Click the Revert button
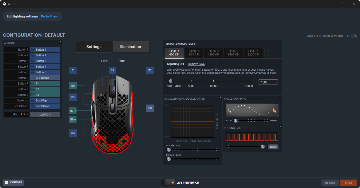This screenshot has width=360, height=188. pos(330,183)
